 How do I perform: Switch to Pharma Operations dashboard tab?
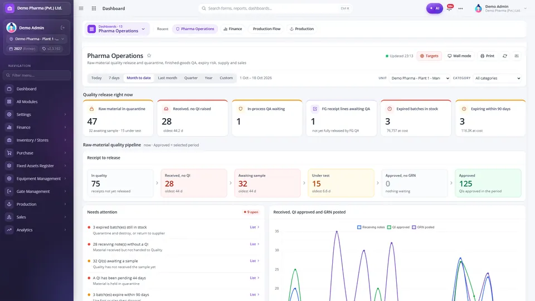pyautogui.click(x=195, y=29)
